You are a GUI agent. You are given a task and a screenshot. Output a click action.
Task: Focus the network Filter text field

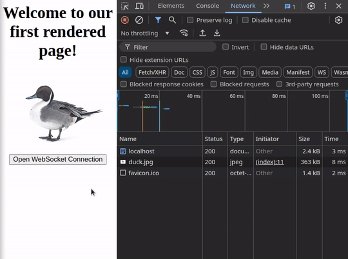[168, 47]
